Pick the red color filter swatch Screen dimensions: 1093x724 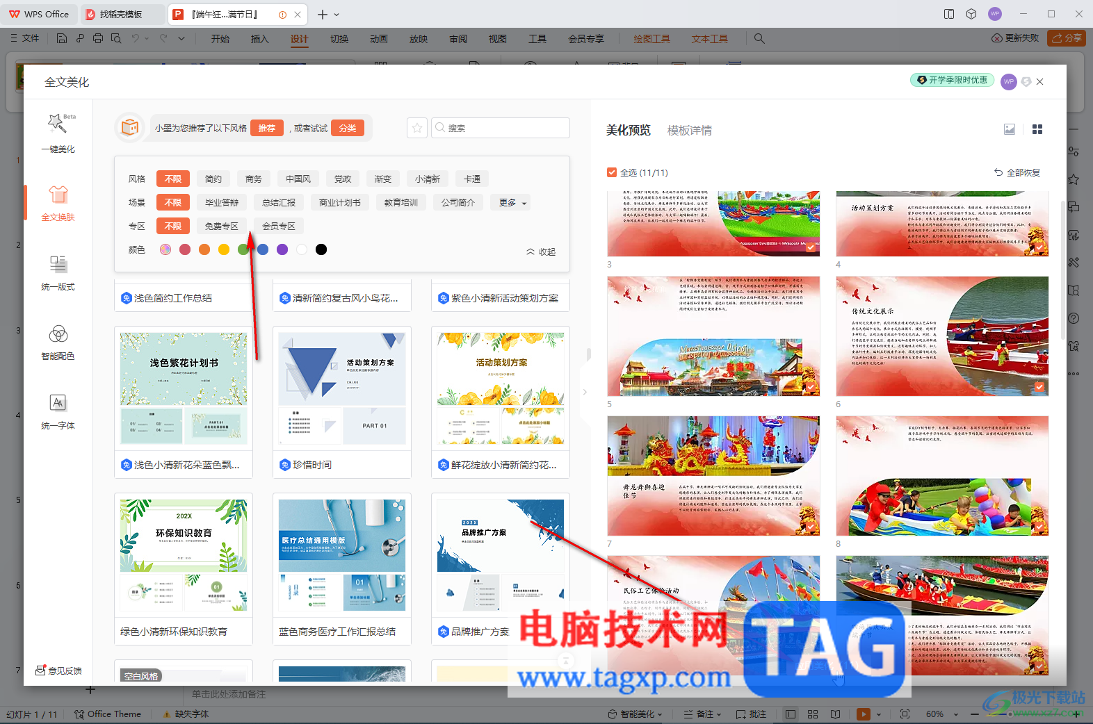(185, 249)
